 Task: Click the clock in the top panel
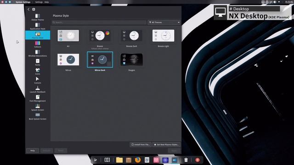(x=289, y=2)
